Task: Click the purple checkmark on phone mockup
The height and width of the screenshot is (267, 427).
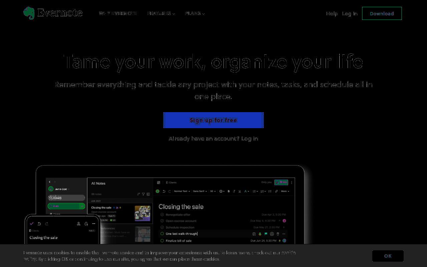Action: point(32,224)
